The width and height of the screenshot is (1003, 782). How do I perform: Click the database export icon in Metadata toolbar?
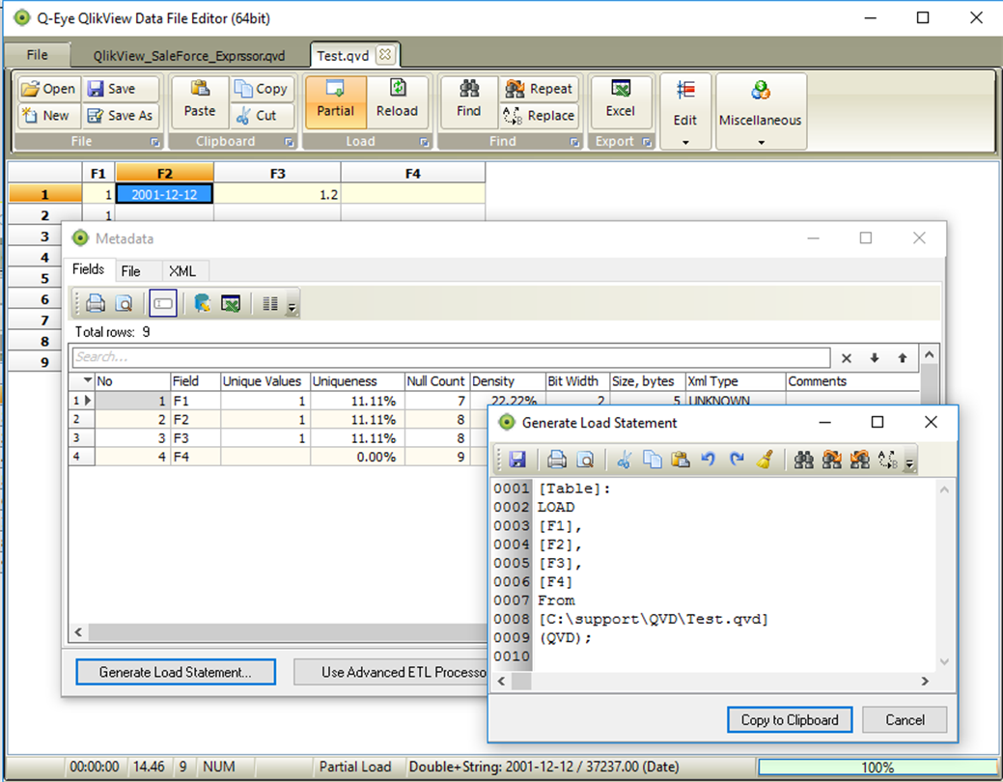tap(202, 303)
